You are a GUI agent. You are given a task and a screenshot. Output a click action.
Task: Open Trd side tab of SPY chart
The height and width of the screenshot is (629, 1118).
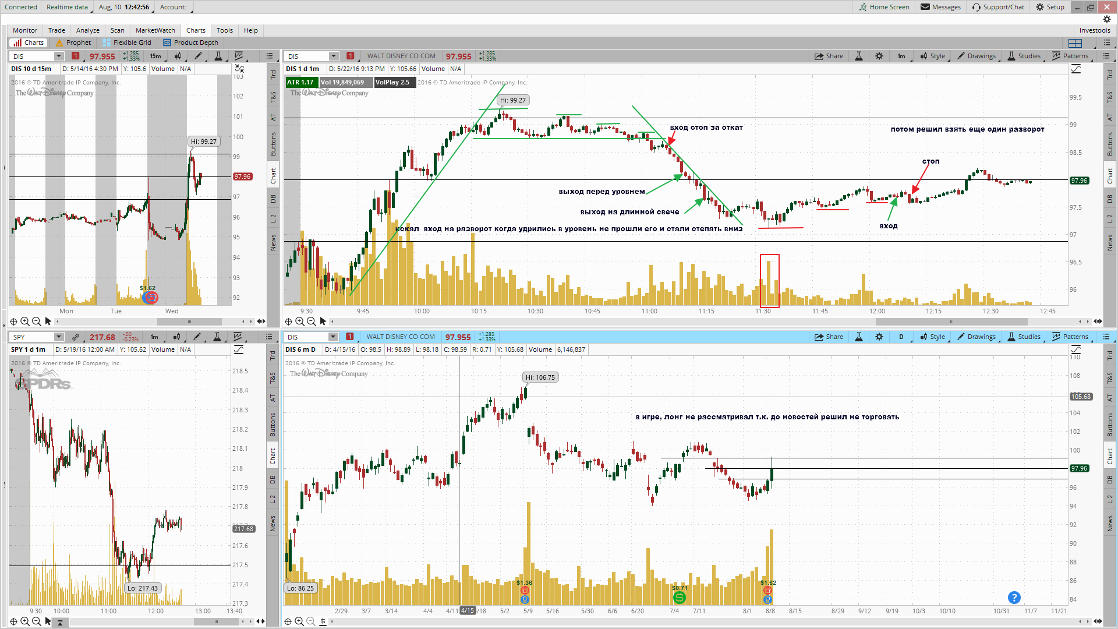[272, 355]
